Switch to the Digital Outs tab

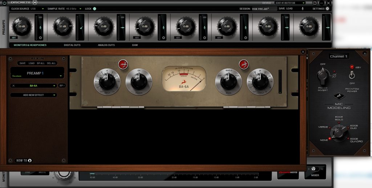[72, 45]
